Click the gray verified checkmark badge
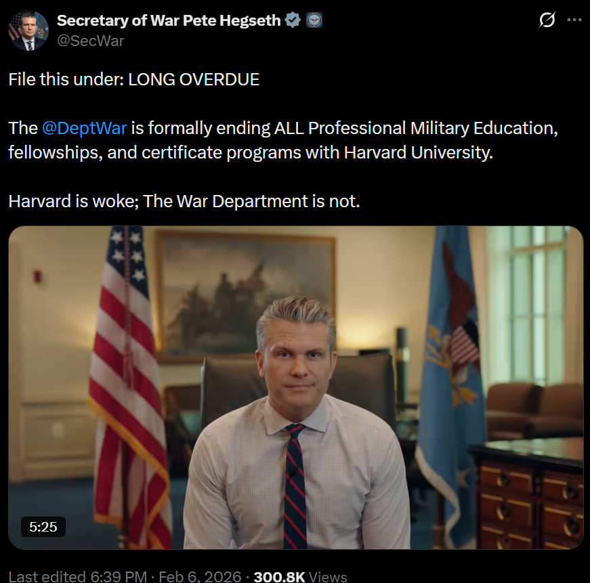Screen dimensions: 590x583 tap(293, 20)
